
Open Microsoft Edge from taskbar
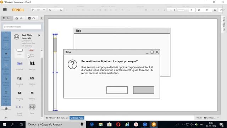click(x=92, y=124)
